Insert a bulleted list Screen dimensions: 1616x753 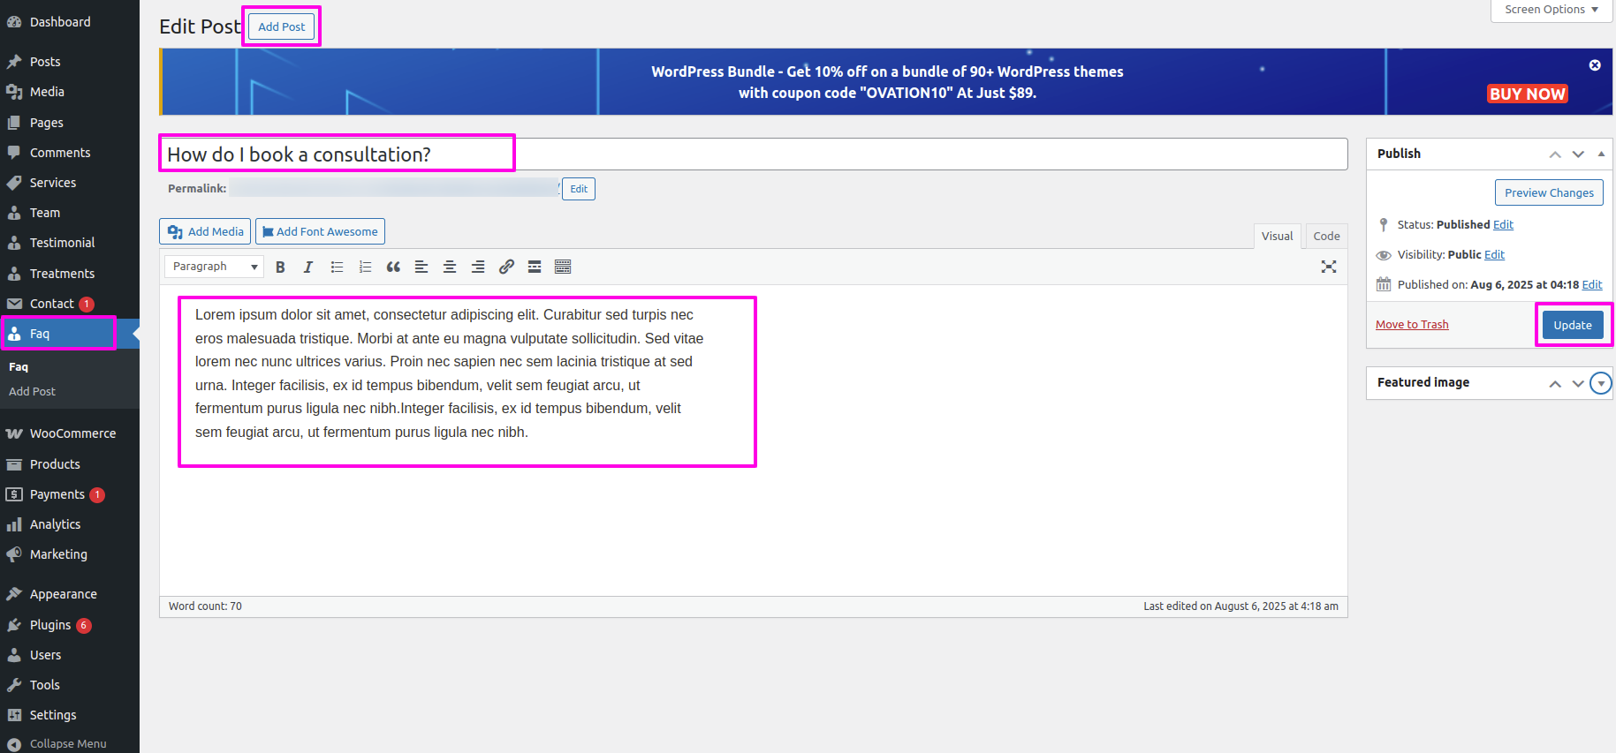tap(337, 267)
